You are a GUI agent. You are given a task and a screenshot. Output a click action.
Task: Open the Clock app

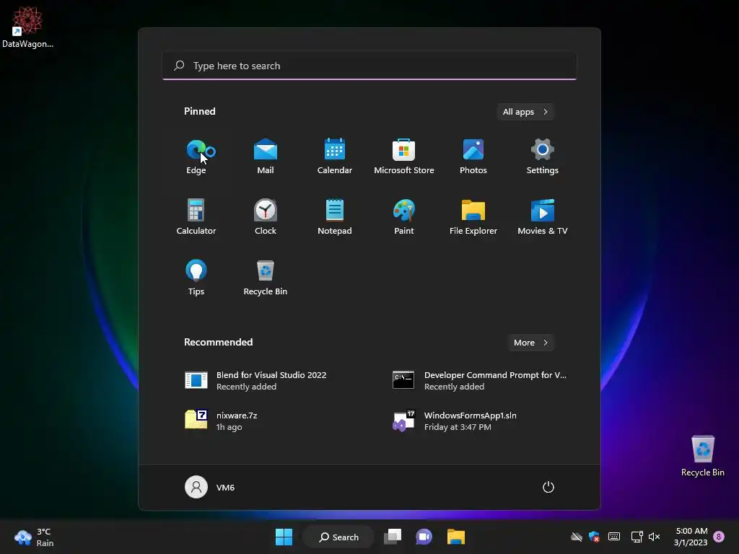[266, 217]
